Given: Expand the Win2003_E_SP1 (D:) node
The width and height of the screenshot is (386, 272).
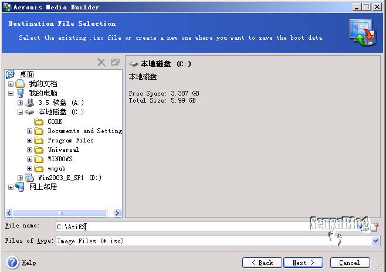Looking at the screenshot, I should click(20, 178).
